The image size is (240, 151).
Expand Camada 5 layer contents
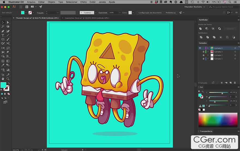[208, 48]
